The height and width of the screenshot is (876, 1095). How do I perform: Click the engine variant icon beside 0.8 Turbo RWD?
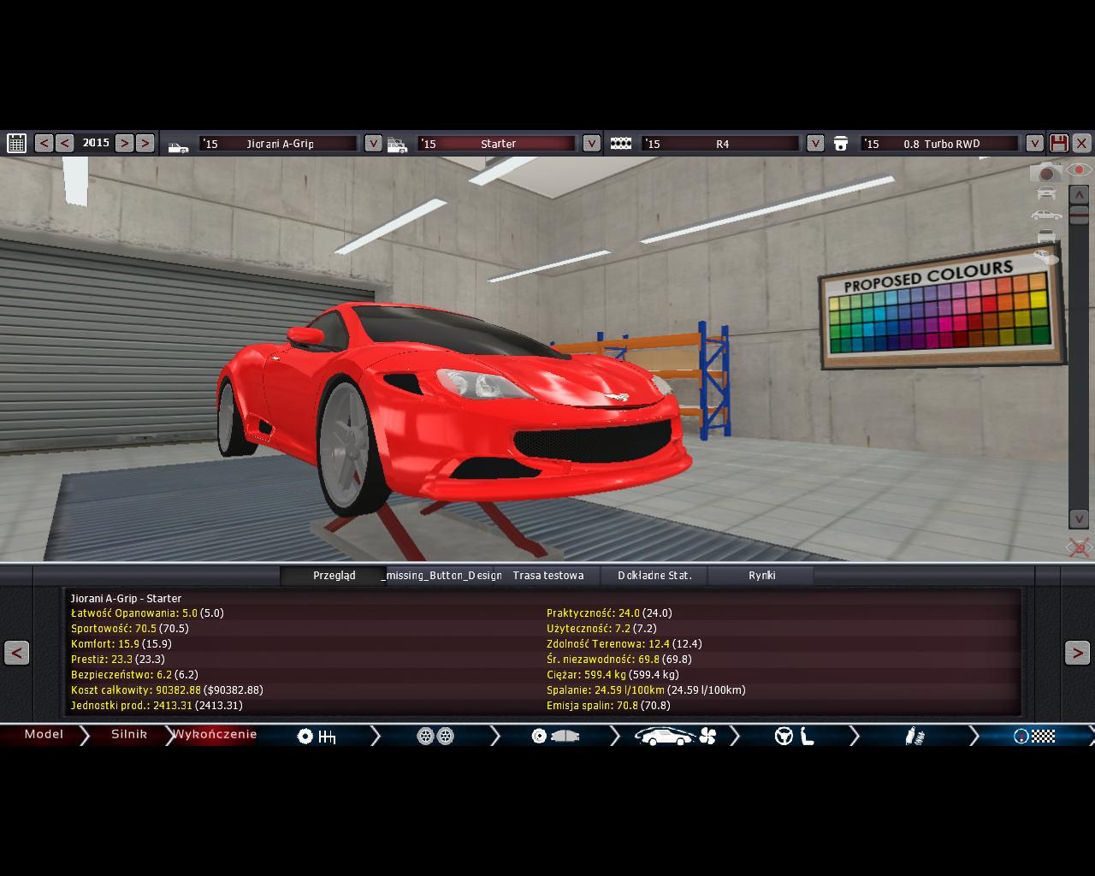pos(841,144)
